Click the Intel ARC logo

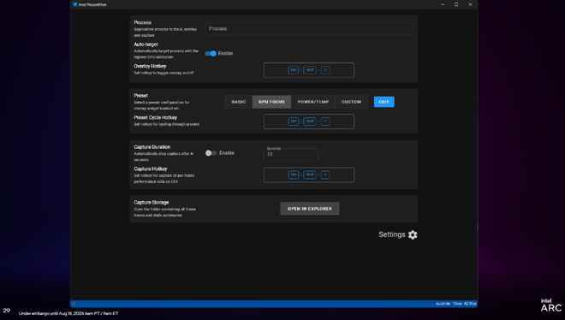click(x=551, y=305)
